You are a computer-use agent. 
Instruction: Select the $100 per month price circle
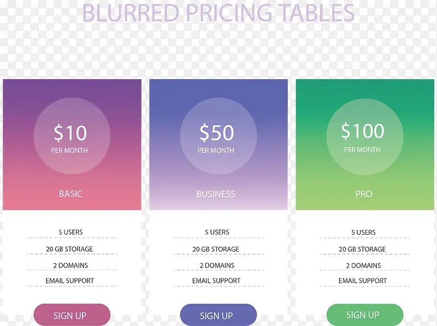[x=365, y=137]
